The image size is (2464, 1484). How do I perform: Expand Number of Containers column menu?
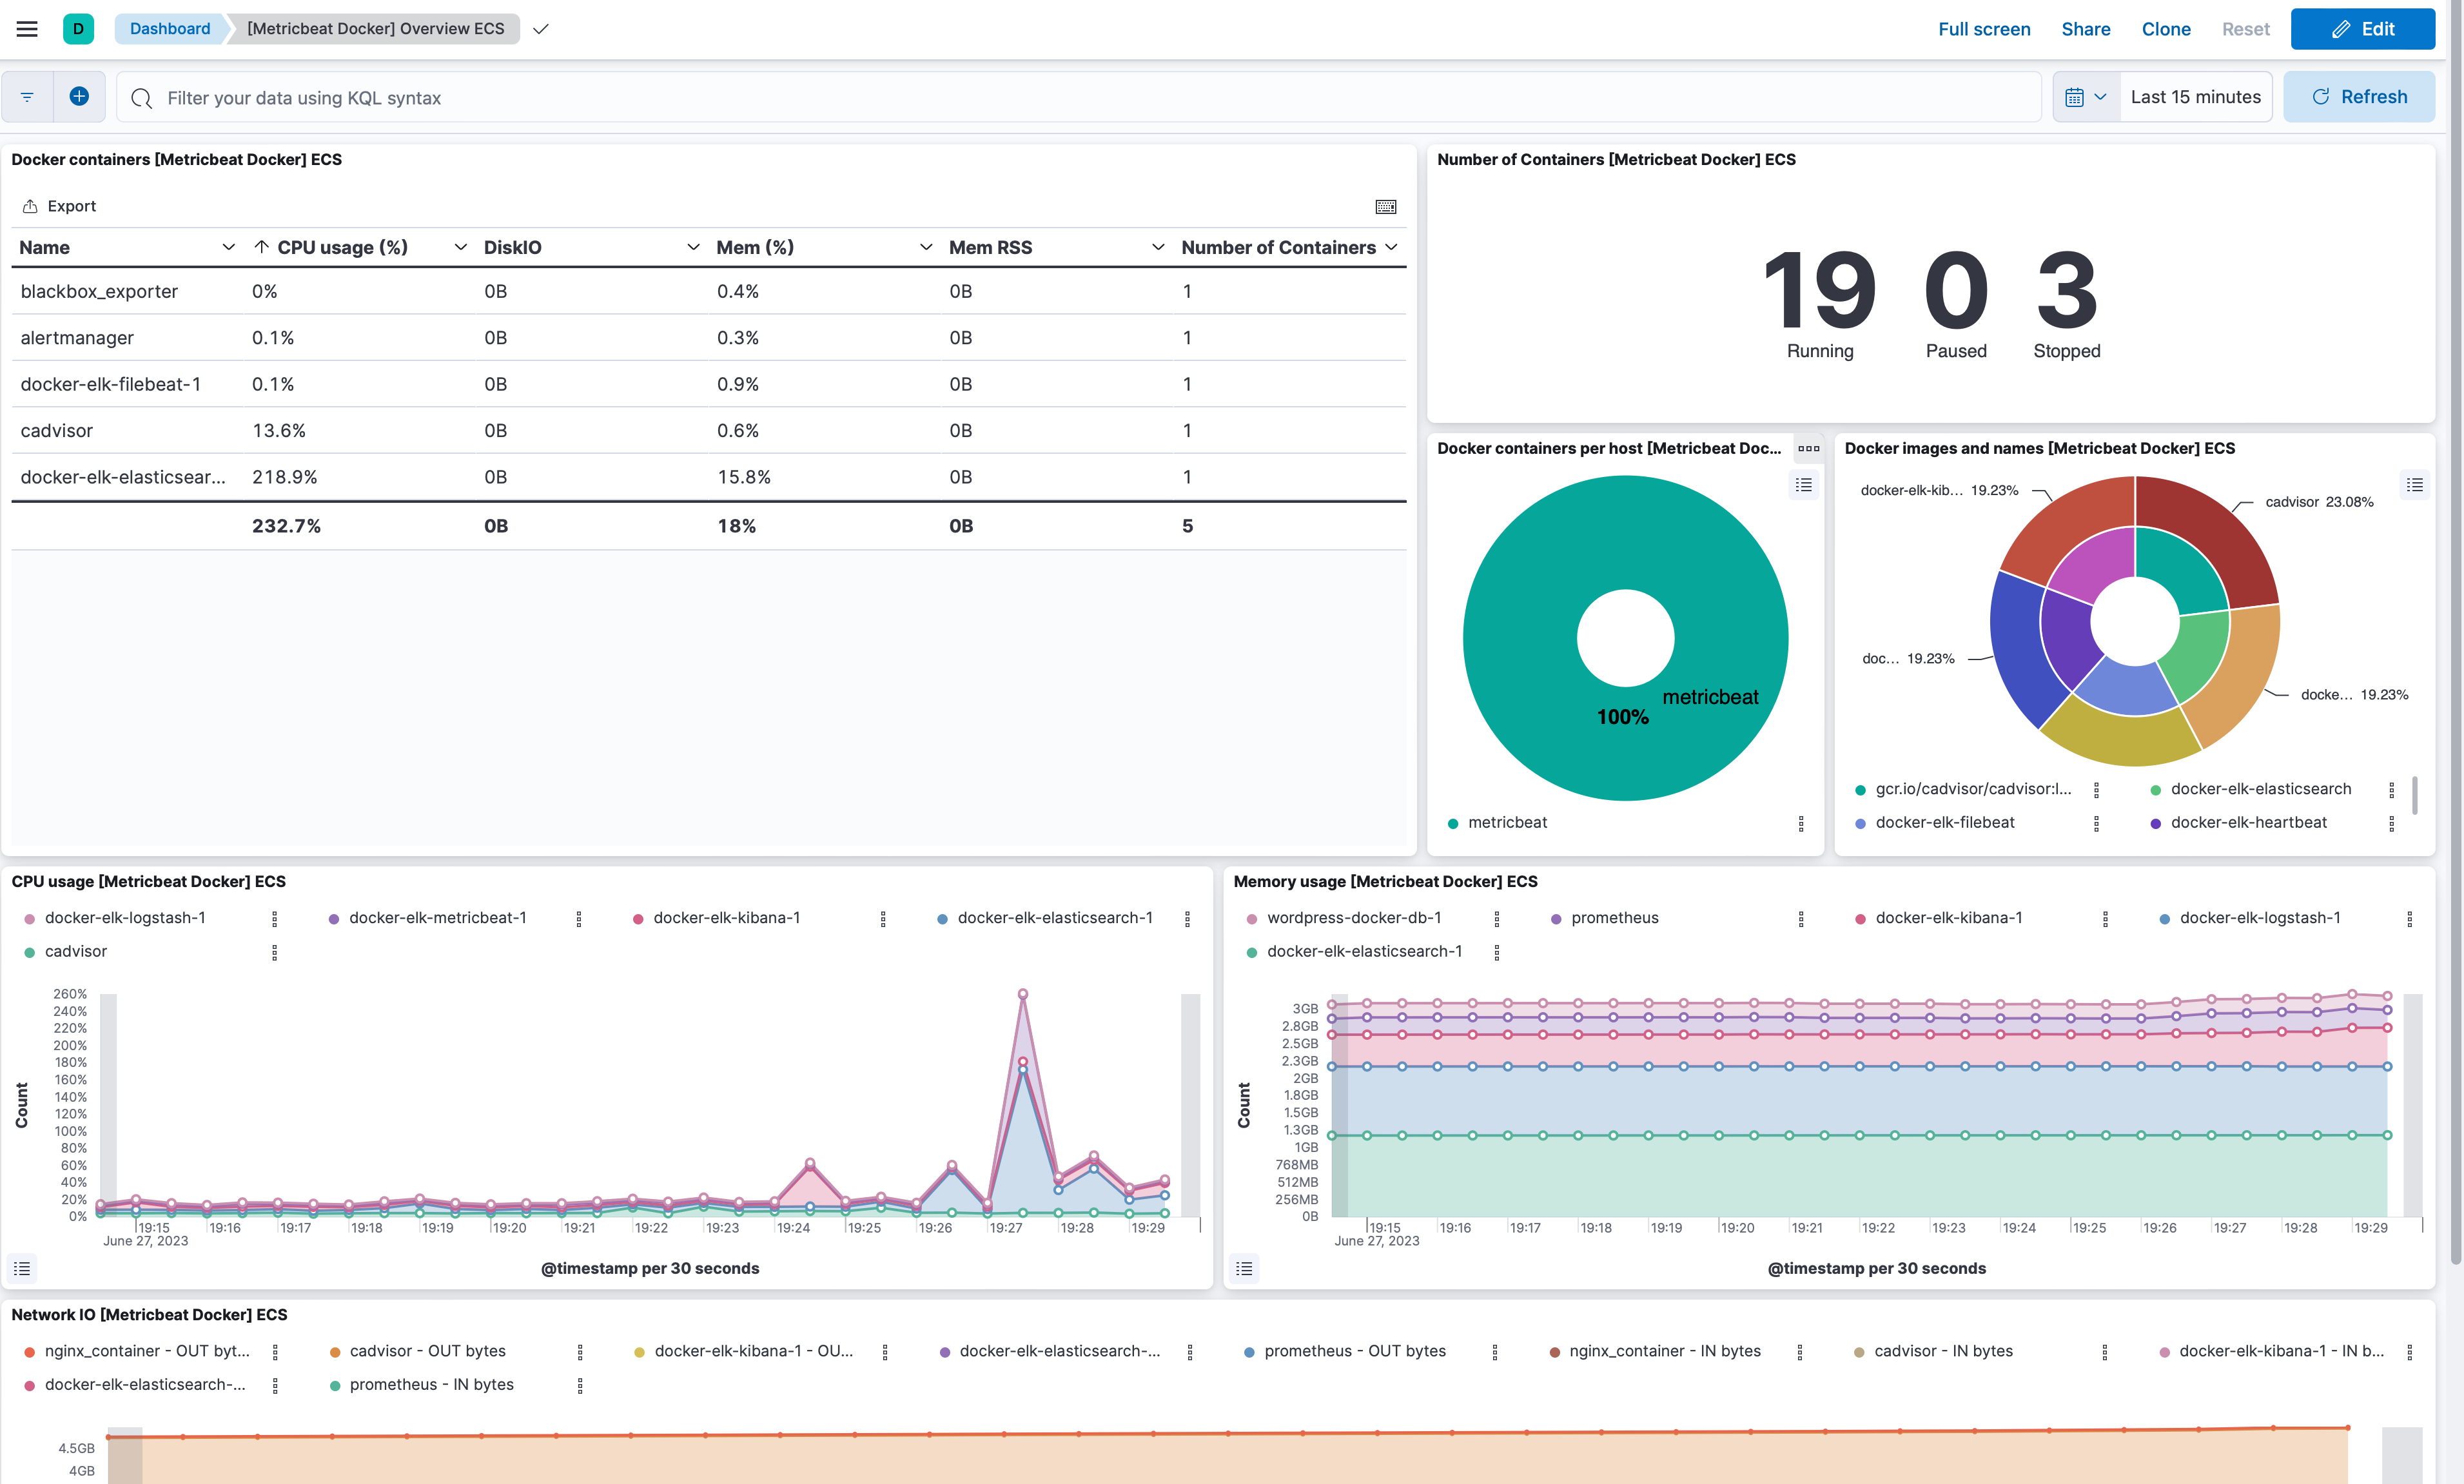1391,247
